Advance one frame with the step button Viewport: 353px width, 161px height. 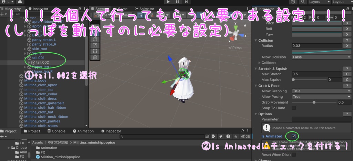click(x=186, y=2)
